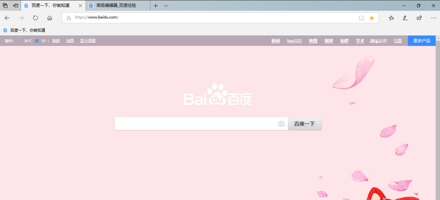
Task: Minimize the browser window
Action: (404, 6)
